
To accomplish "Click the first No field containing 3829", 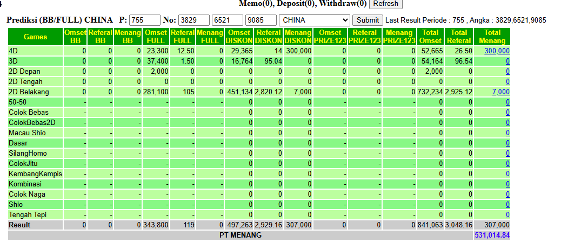I will [194, 20].
